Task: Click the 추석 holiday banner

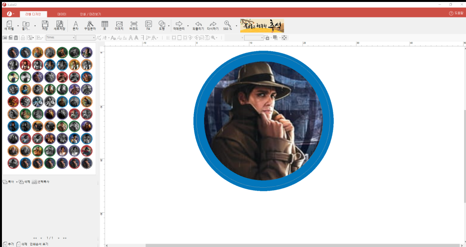Action: pyautogui.click(x=262, y=26)
